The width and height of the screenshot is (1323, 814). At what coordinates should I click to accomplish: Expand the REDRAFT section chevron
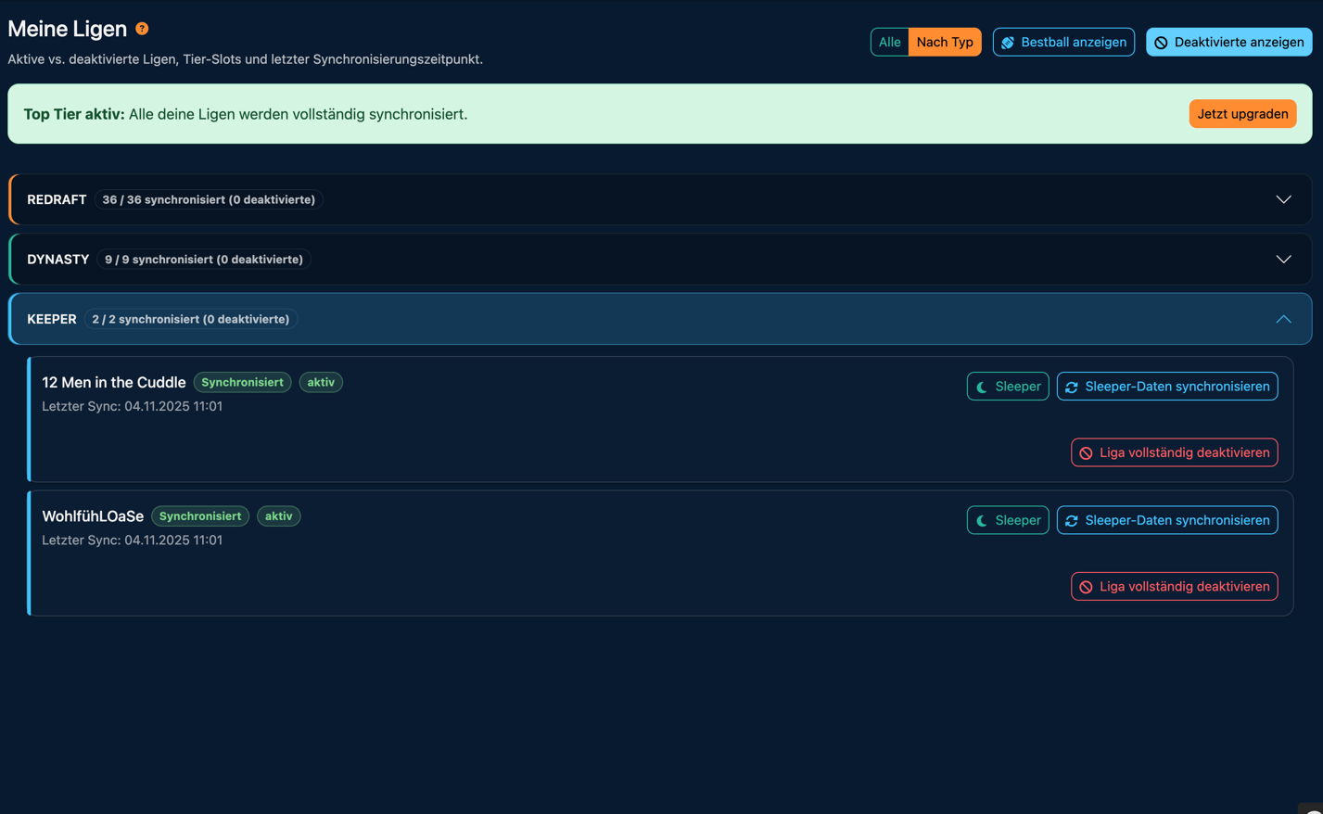click(x=1283, y=199)
